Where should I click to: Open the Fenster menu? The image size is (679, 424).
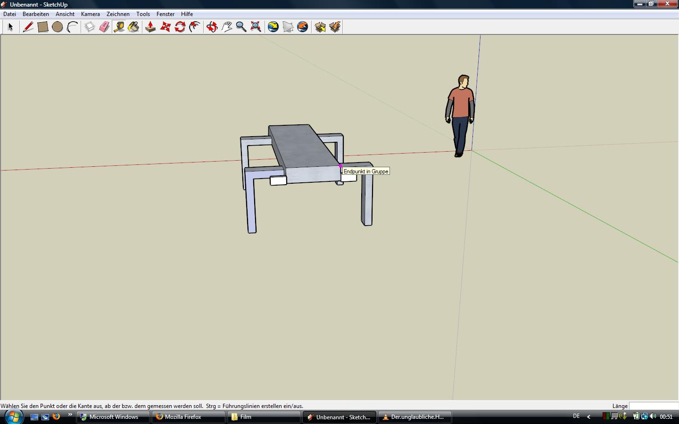tap(166, 14)
